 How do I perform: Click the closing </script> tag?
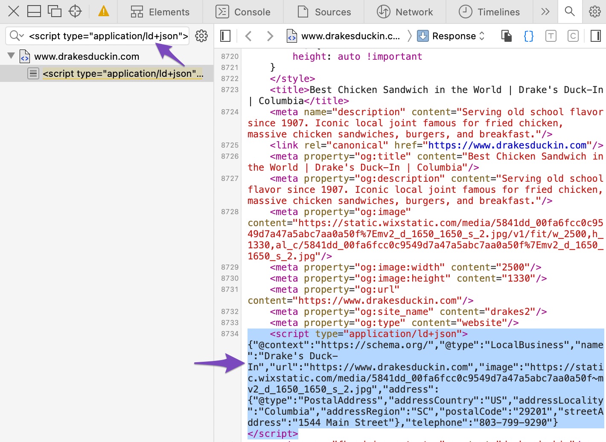(x=273, y=433)
